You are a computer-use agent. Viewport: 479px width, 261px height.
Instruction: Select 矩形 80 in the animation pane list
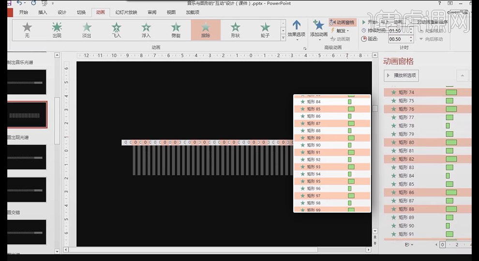click(406, 143)
